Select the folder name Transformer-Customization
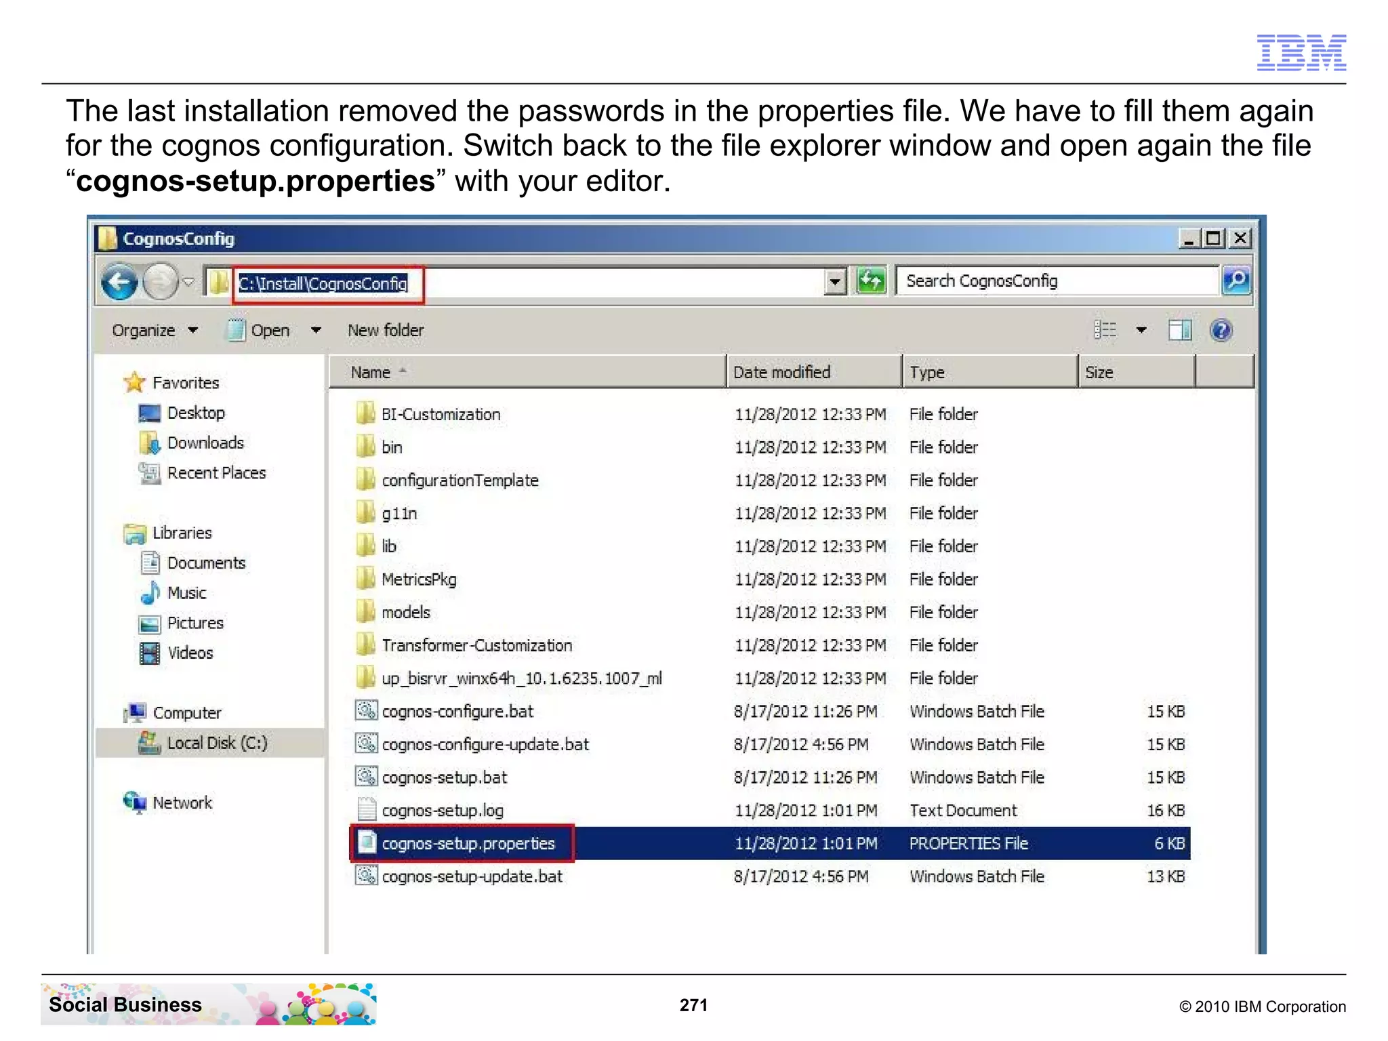This screenshot has height=1041, width=1388. pos(477,645)
